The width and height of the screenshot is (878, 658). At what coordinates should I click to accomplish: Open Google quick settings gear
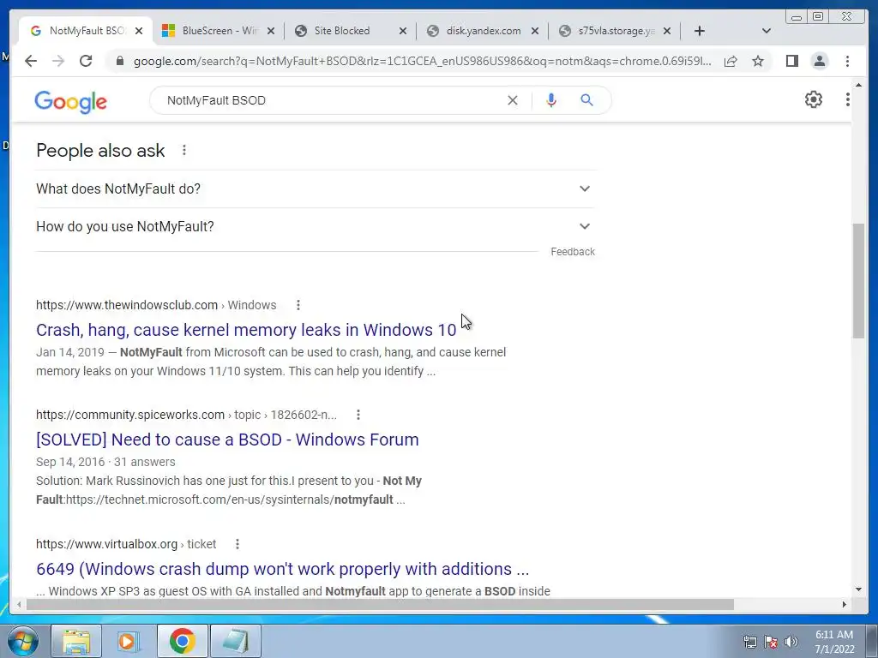pyautogui.click(x=813, y=99)
